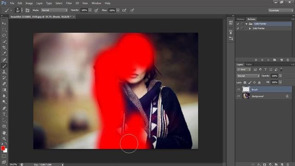Toggle layer filtering switch on or off
The image size is (295, 166).
coord(281,70)
